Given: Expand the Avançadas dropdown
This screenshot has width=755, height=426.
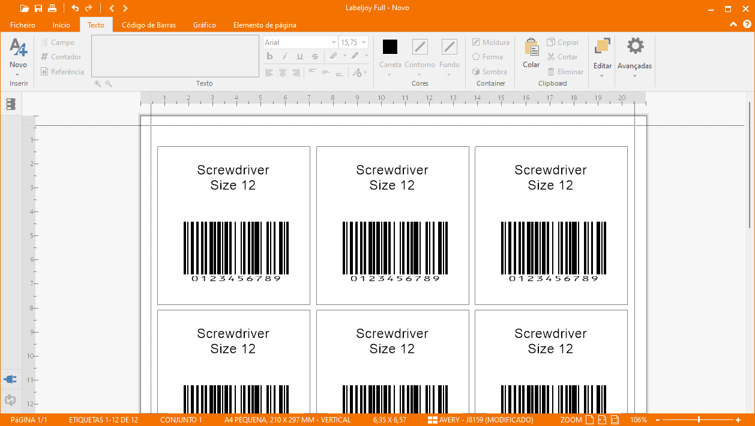Looking at the screenshot, I should [x=634, y=76].
